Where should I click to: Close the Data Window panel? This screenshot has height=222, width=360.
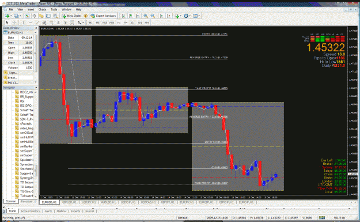click(x=36, y=28)
